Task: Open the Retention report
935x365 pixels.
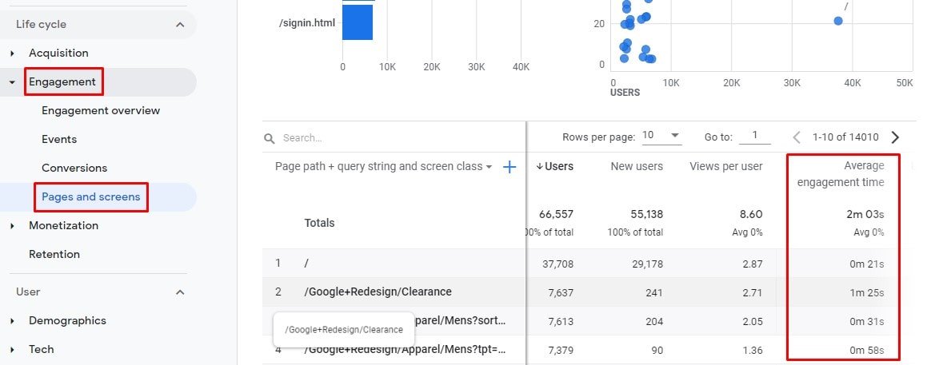Action: 54,254
